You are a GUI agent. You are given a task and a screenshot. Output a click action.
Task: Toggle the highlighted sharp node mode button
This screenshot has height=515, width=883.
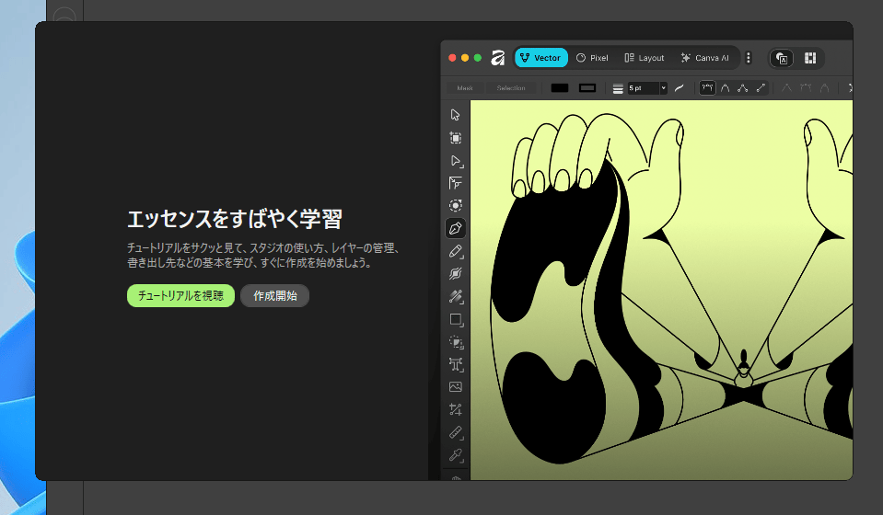coord(707,88)
